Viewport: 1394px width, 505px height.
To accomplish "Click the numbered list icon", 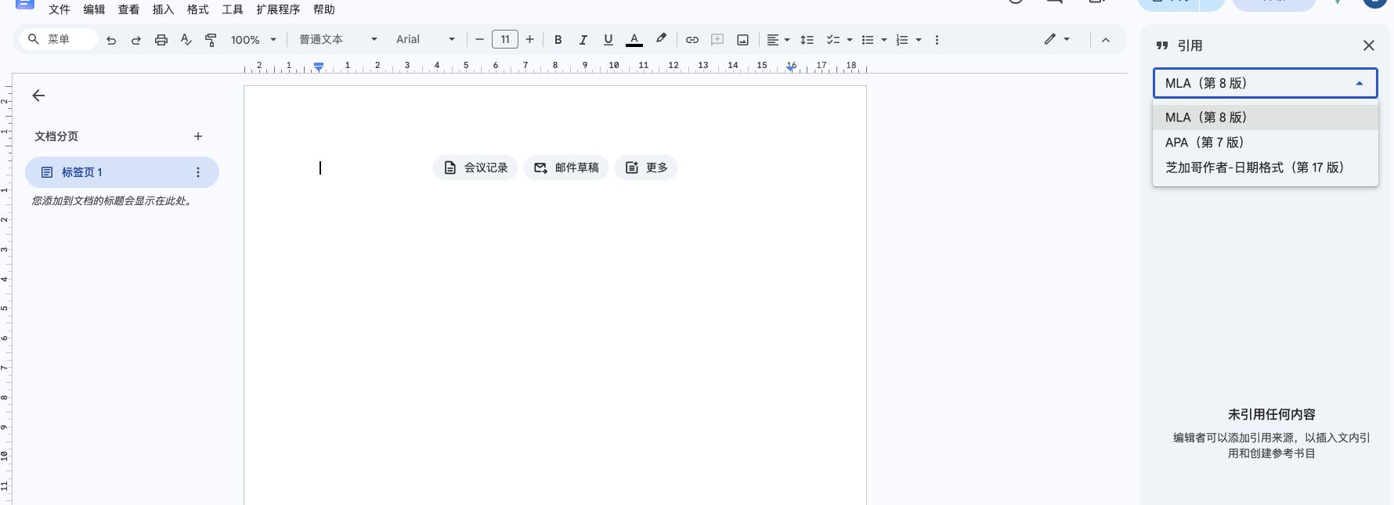I will coord(901,40).
